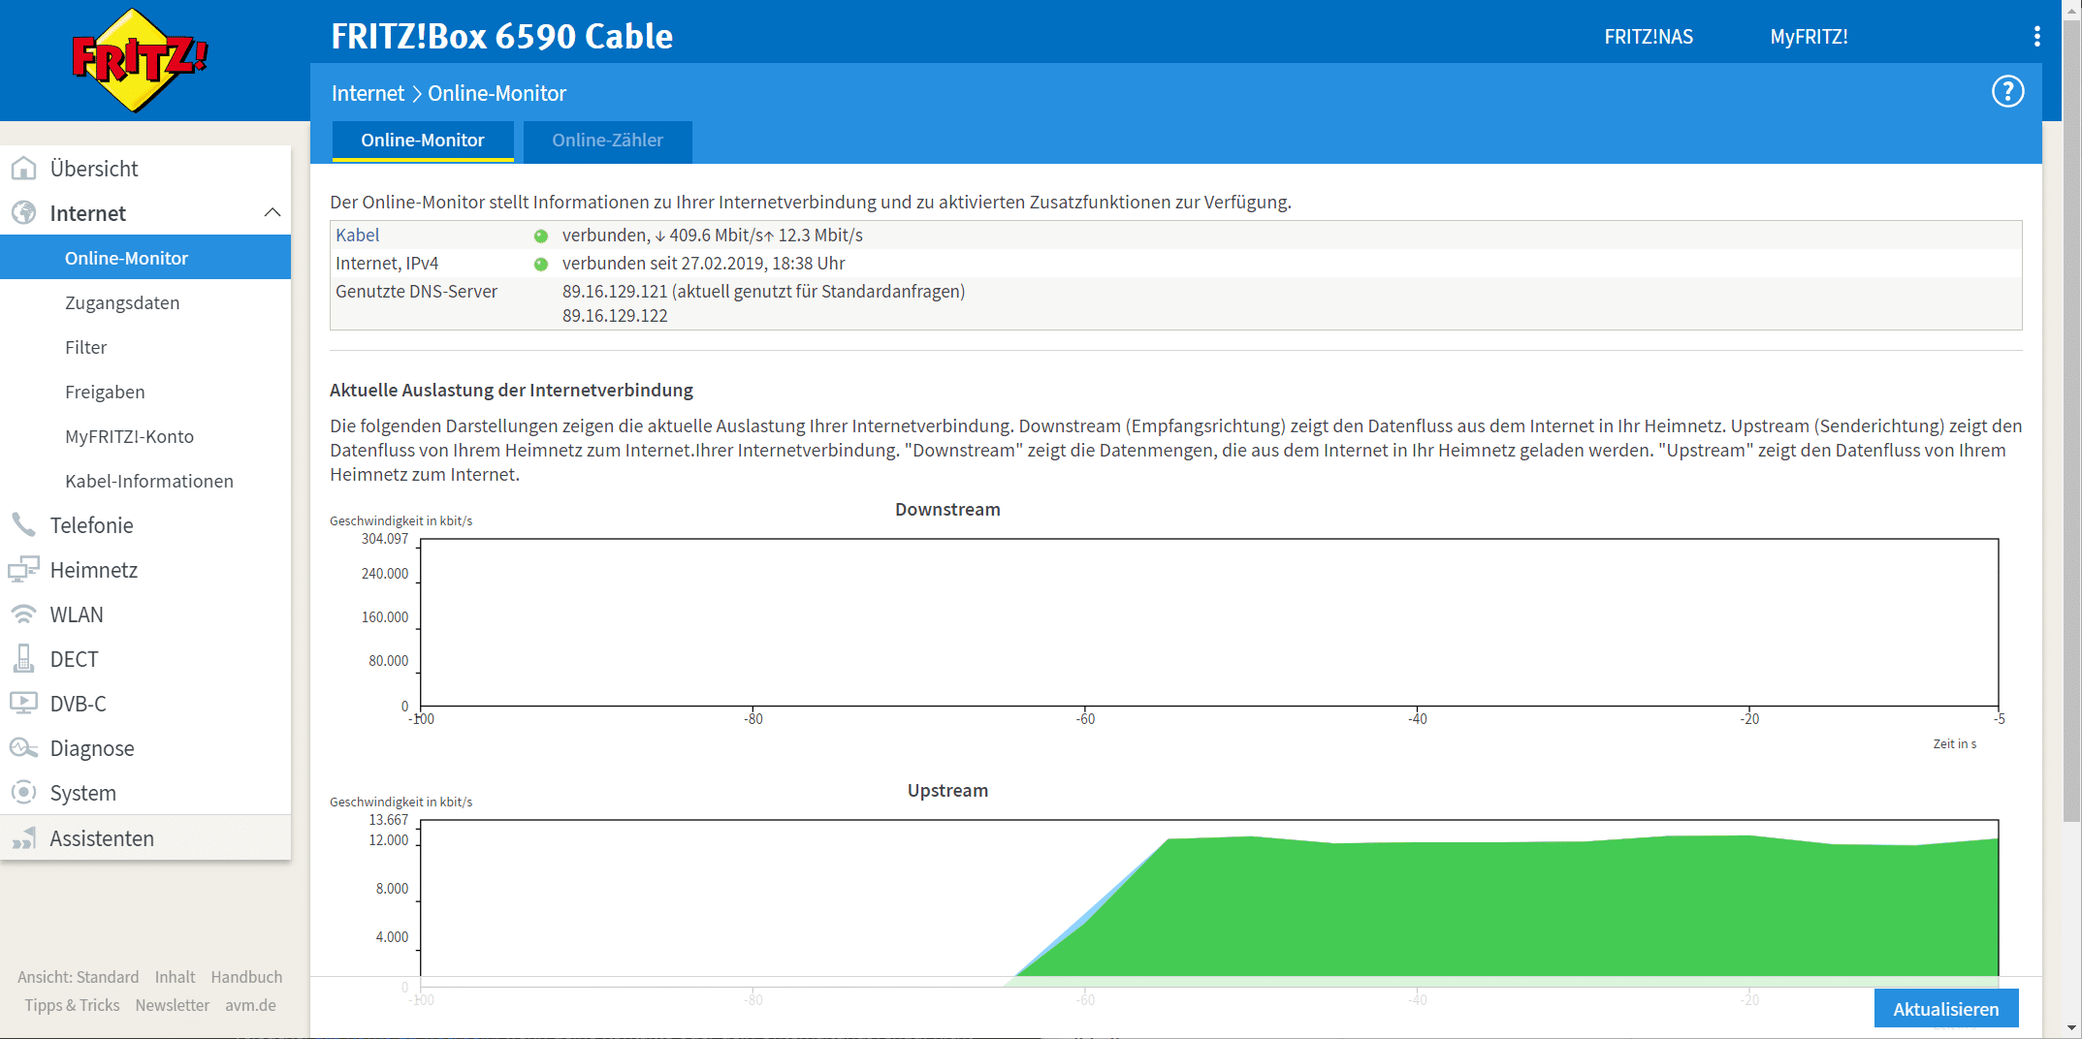
Task: Open the help question mark icon
Action: (2007, 92)
